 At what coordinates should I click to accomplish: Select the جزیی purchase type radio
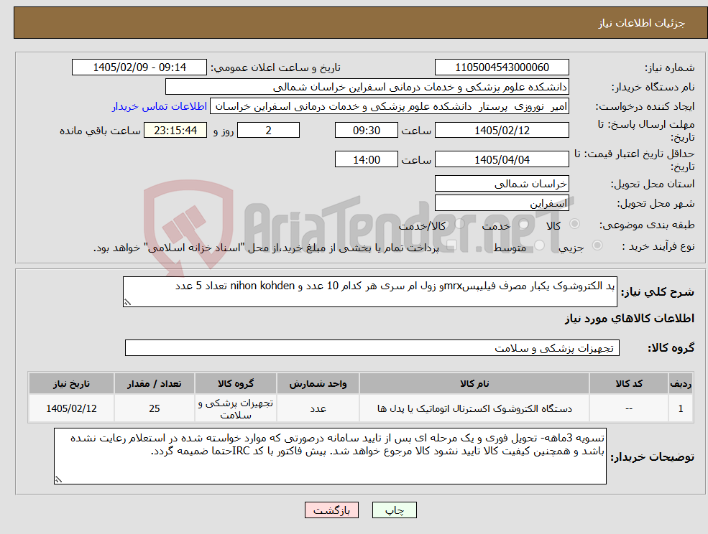pyautogui.click(x=597, y=245)
